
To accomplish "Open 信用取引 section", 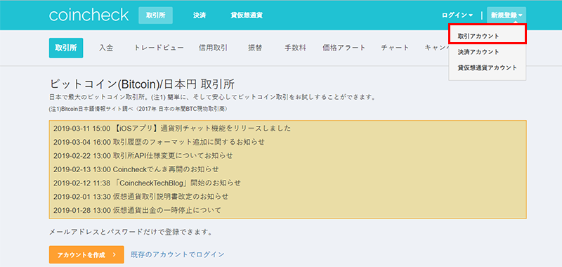I will pos(213,48).
